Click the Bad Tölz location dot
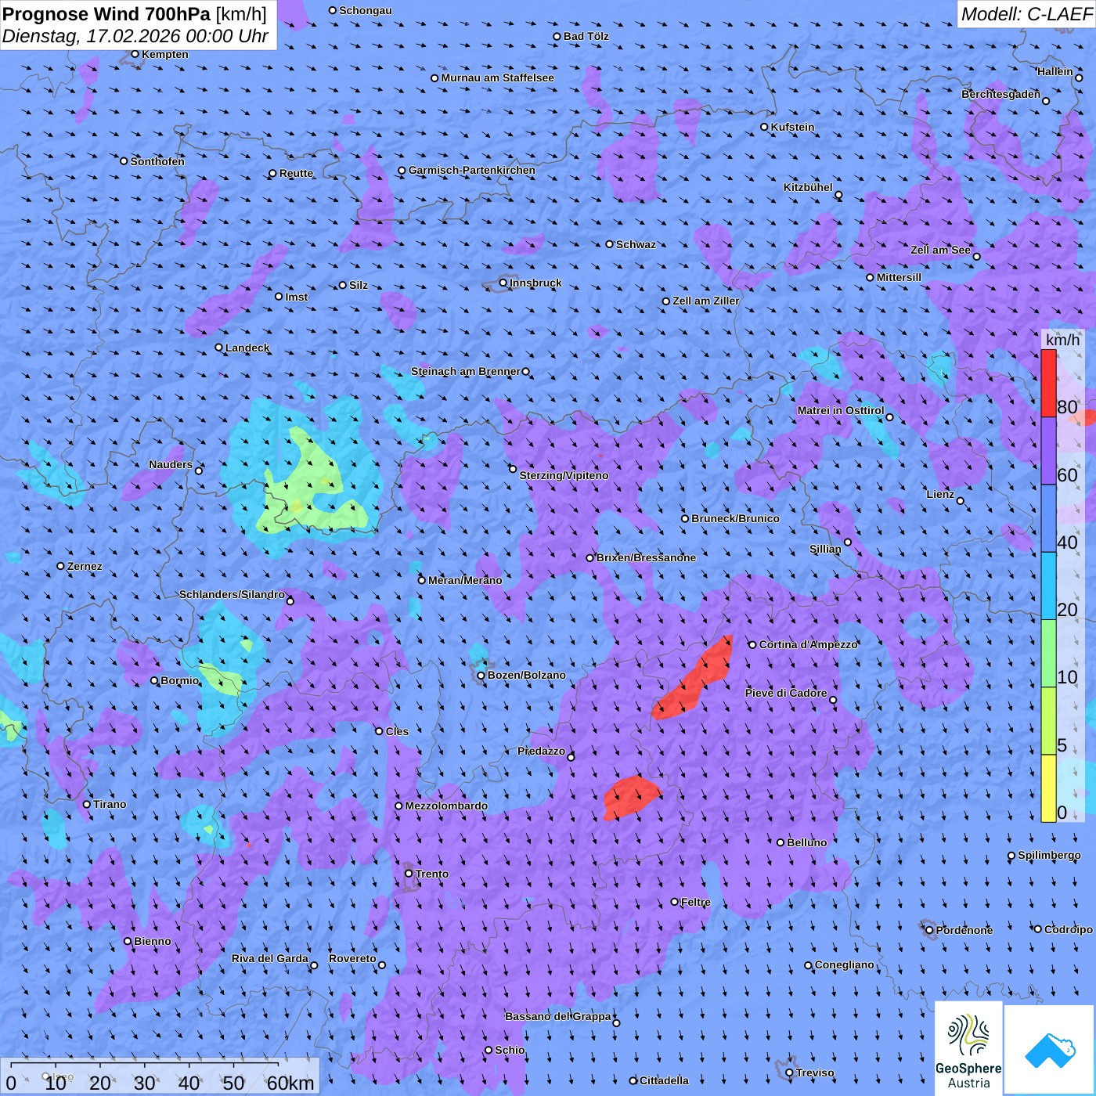 point(557,36)
